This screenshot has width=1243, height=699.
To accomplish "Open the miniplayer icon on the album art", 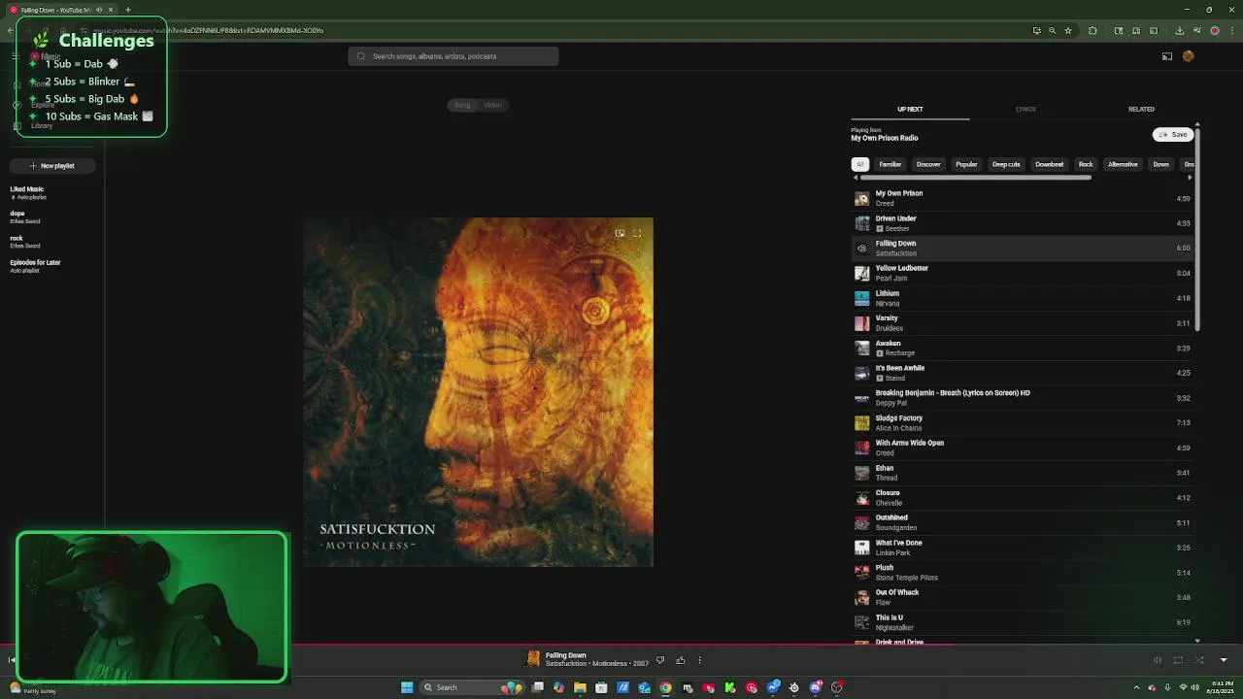I will pos(620,233).
